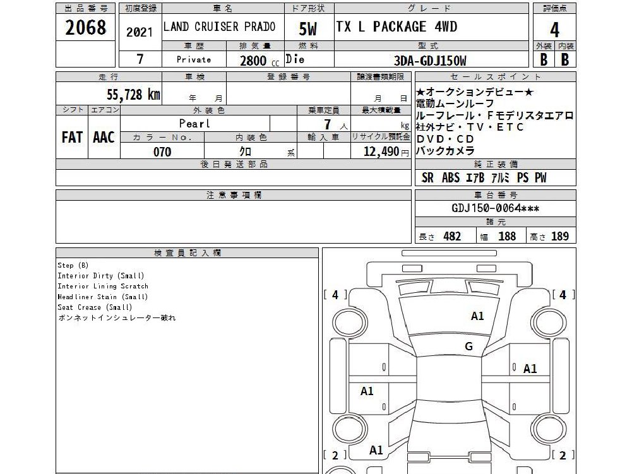Click the width value 188
Screen dimensions: 632x474
pyautogui.click(x=506, y=236)
